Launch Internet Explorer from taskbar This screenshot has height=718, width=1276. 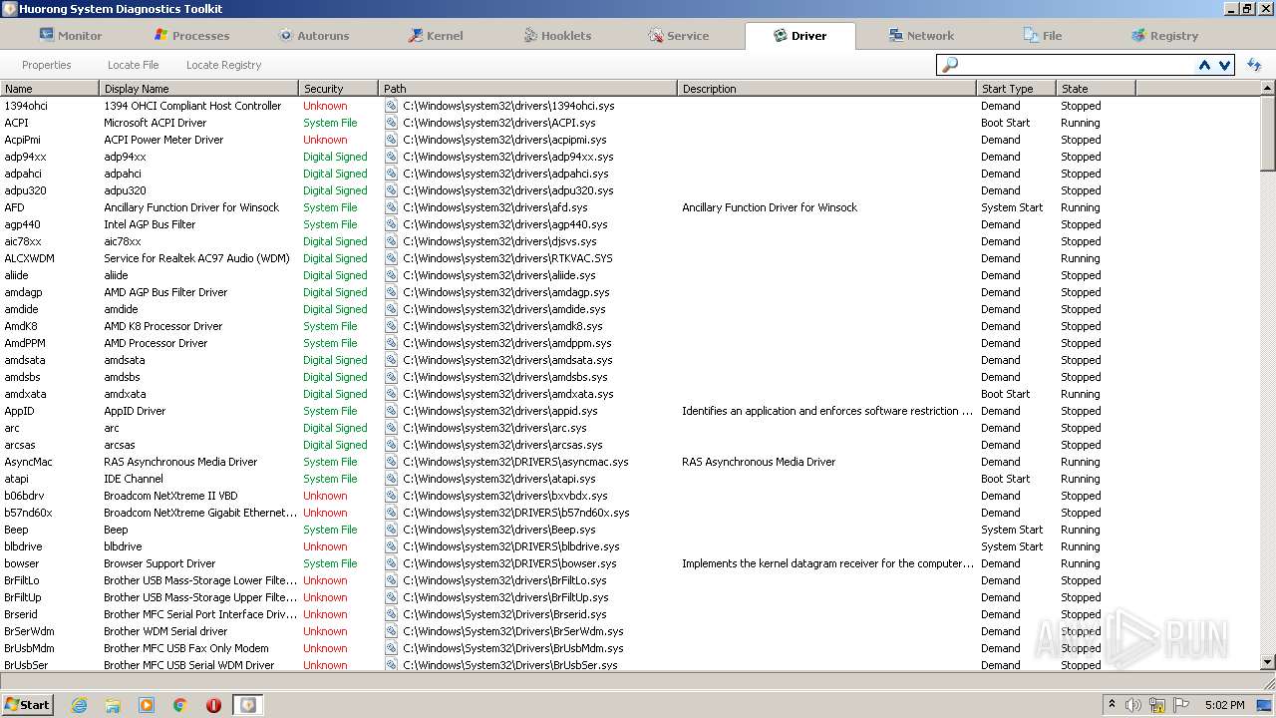click(79, 705)
